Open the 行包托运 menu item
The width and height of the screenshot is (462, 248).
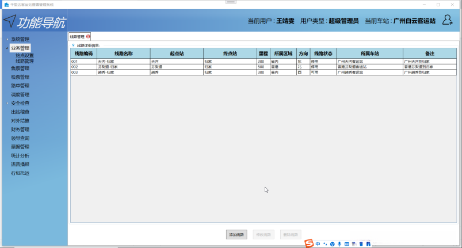[x=20, y=173]
